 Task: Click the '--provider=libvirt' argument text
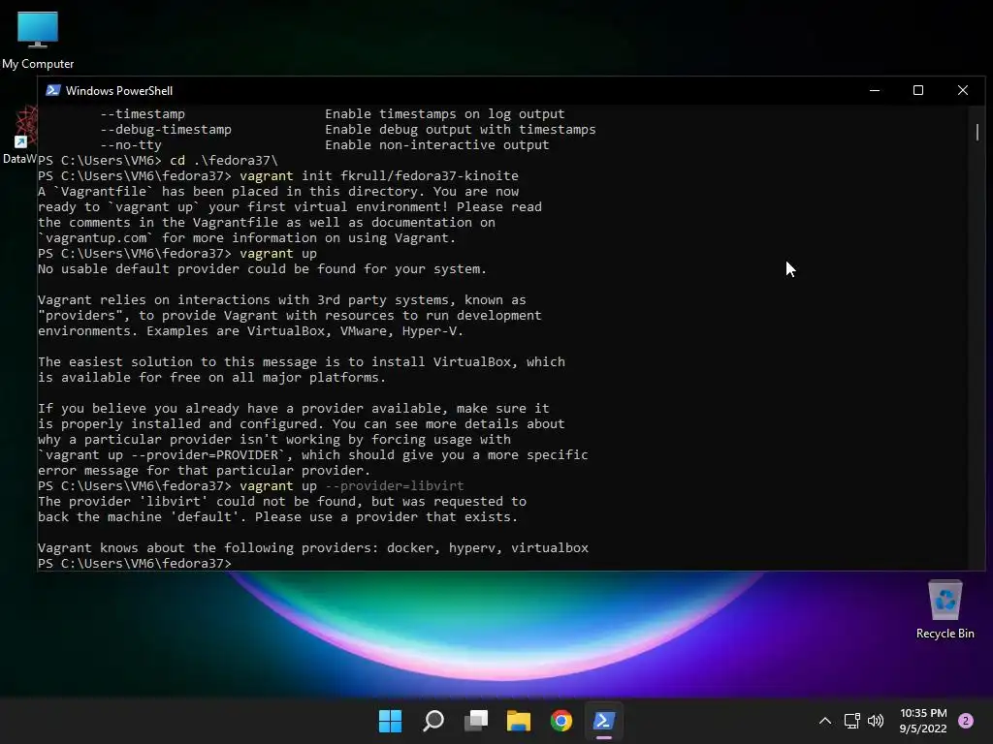tap(395, 486)
